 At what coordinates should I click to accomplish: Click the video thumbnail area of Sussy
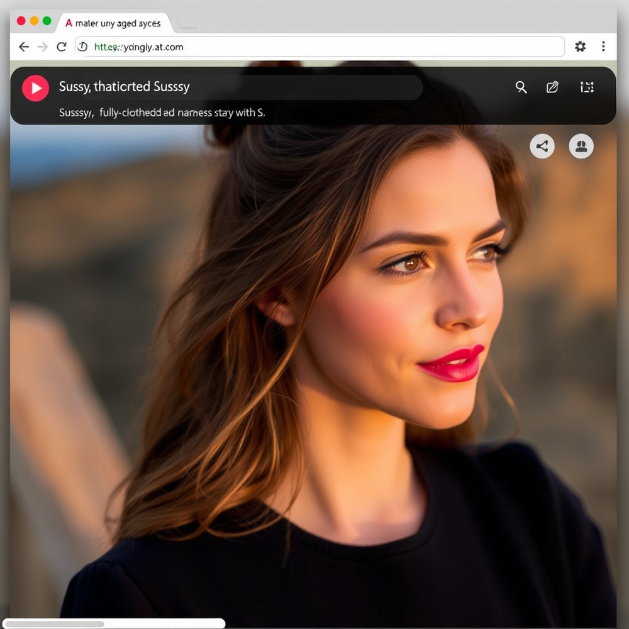pos(314,365)
